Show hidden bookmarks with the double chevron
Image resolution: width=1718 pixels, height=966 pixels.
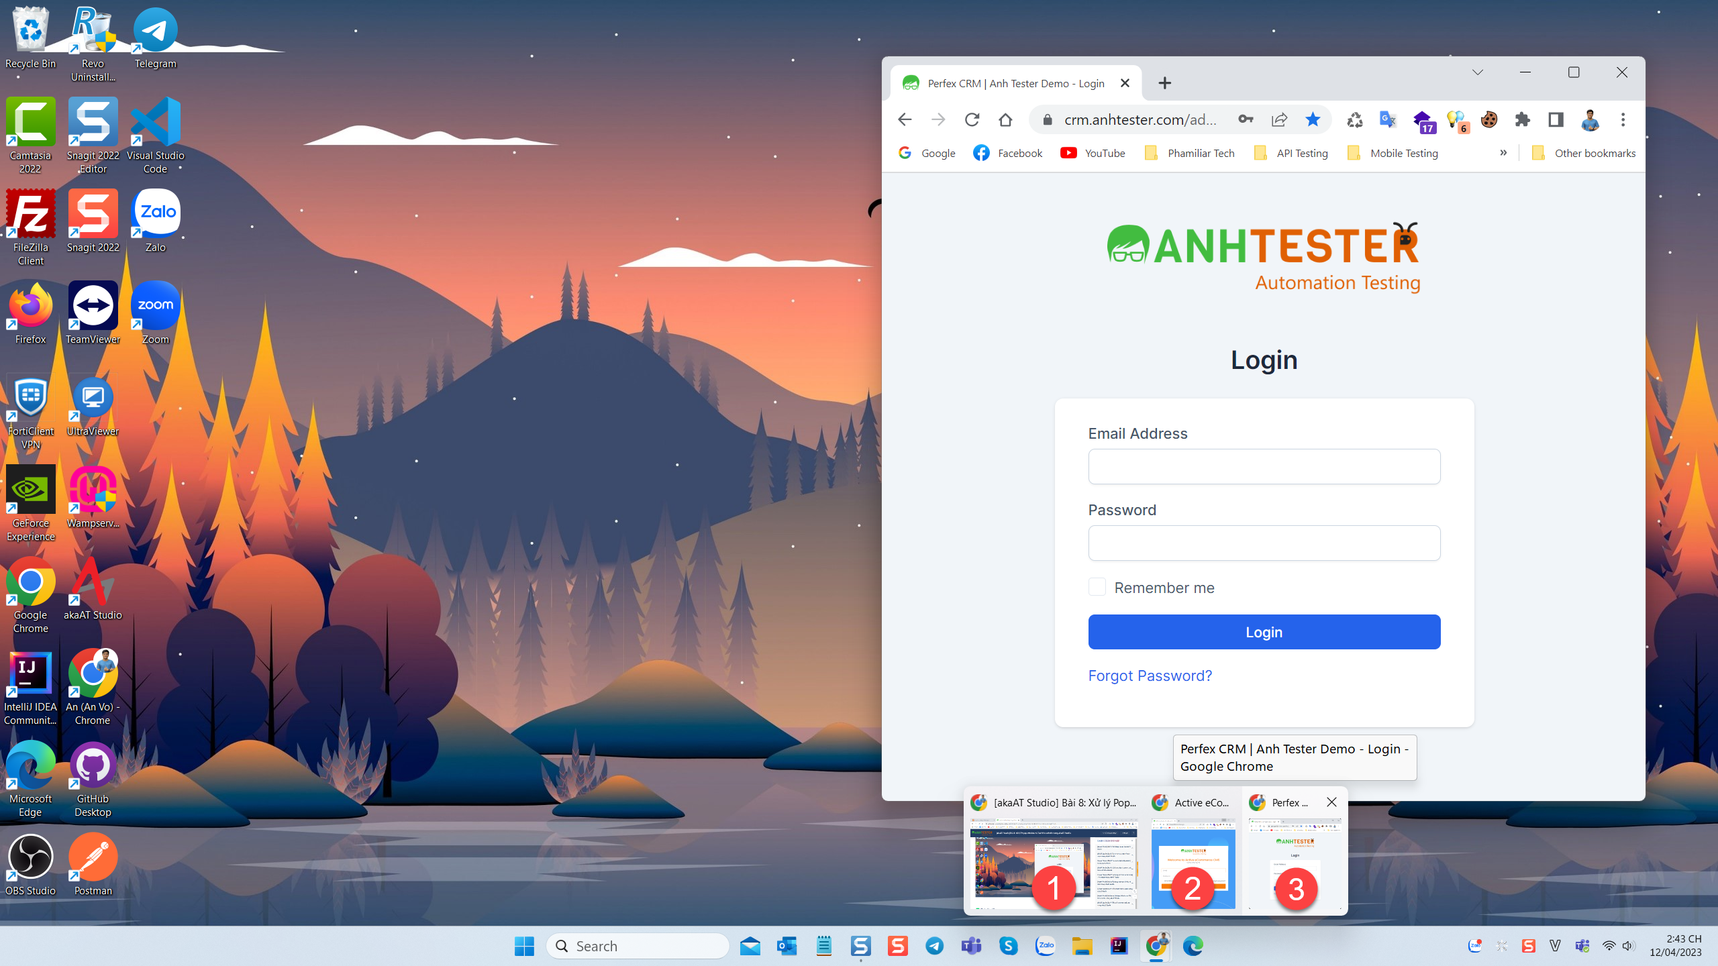pos(1503,153)
